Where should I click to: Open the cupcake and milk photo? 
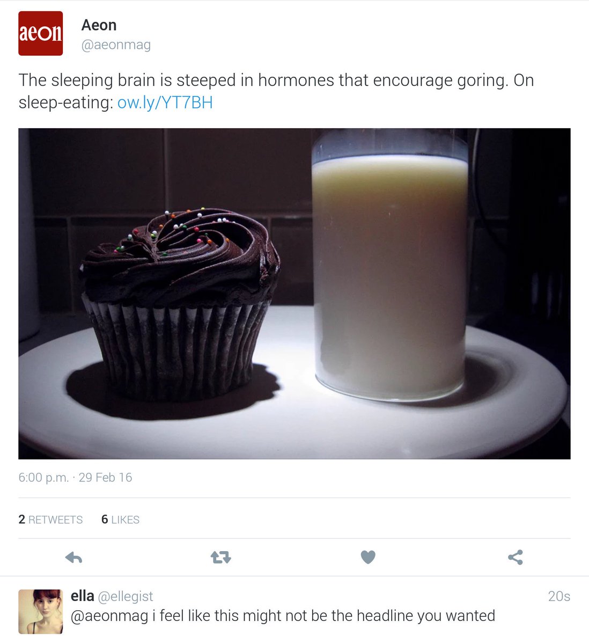[294, 294]
